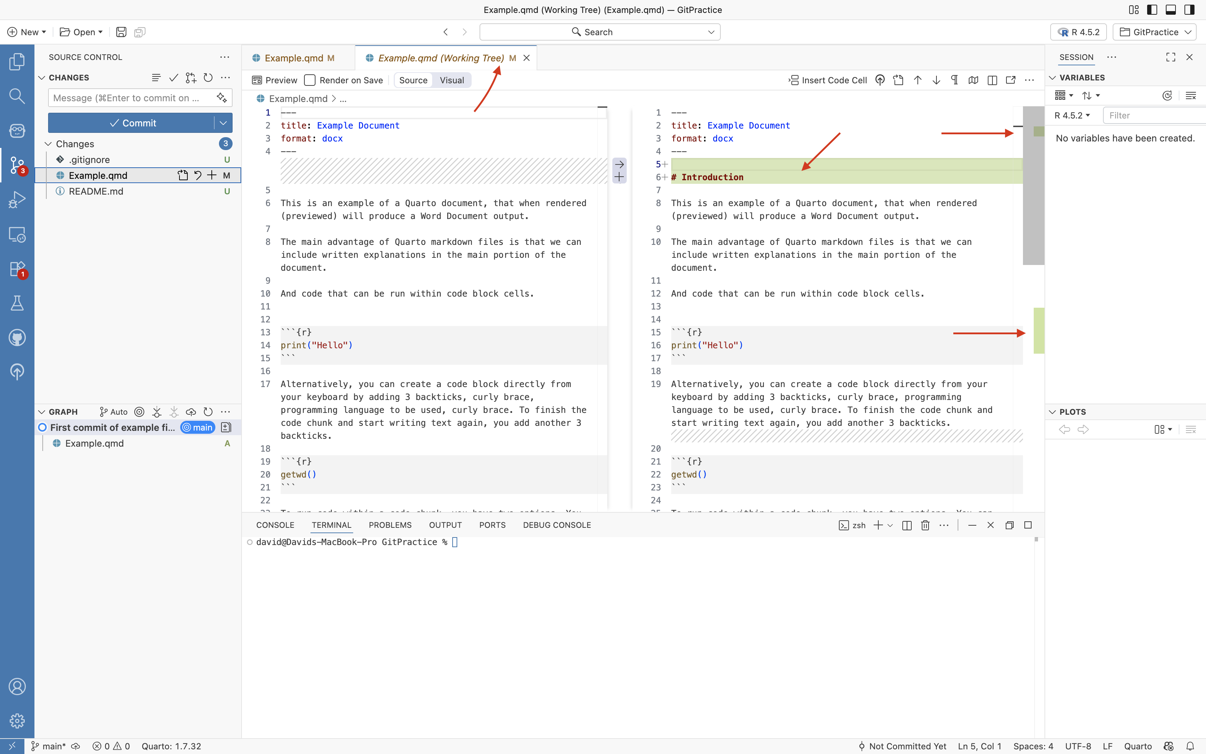Switch editor to Visual mode
The width and height of the screenshot is (1206, 754).
coord(452,80)
